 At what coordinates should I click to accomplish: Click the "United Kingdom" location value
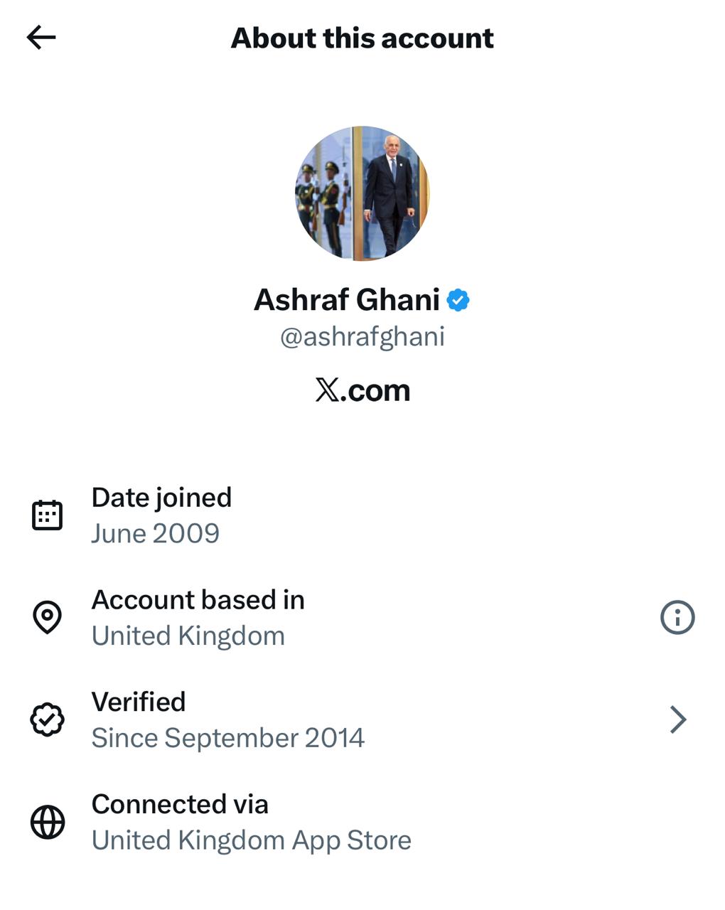tap(188, 636)
